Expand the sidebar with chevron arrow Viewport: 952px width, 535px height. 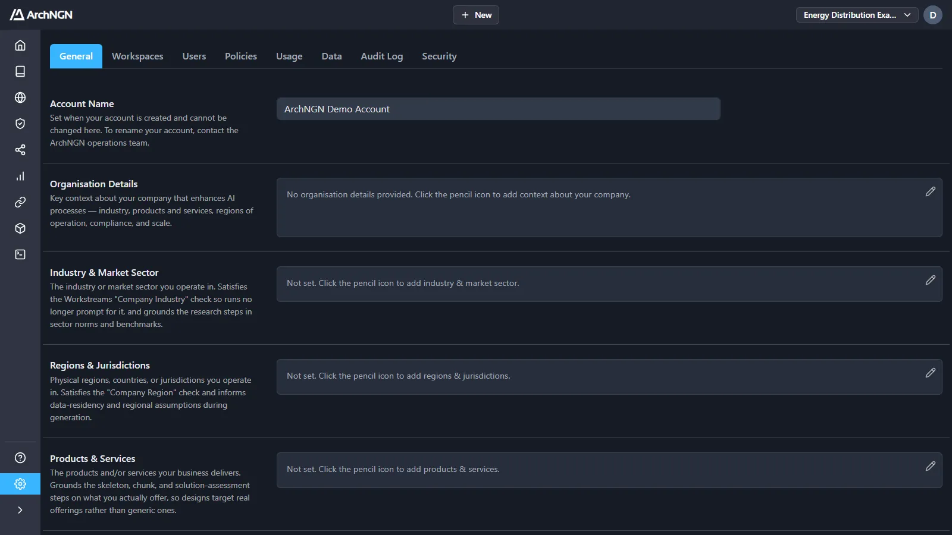pos(20,510)
